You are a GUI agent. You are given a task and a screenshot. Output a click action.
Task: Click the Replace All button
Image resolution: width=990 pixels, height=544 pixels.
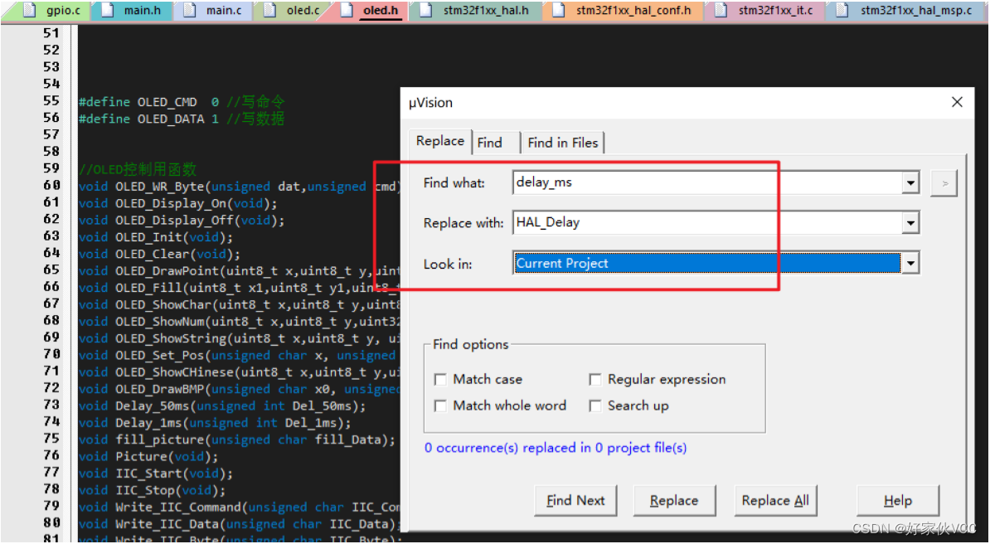pos(775,500)
